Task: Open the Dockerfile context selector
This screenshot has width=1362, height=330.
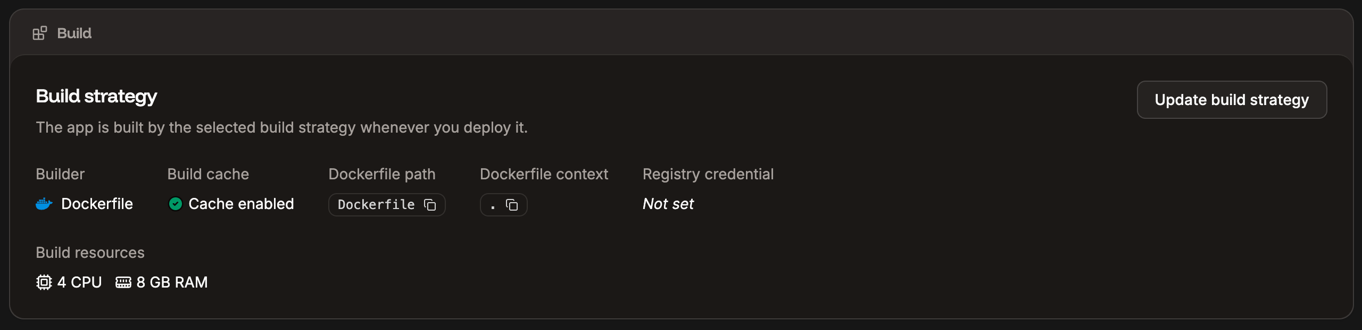Action: tap(503, 205)
